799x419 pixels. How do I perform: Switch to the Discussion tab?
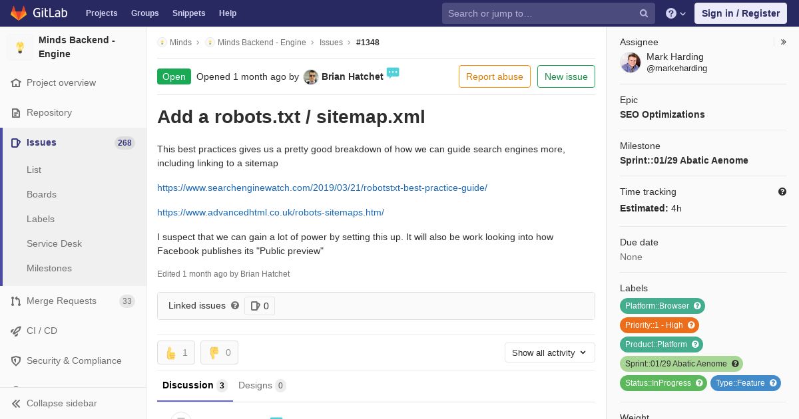[x=195, y=386]
